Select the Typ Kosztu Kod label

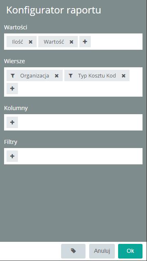coord(97,76)
